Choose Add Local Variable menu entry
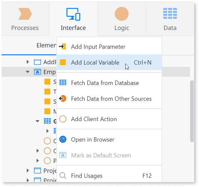Screen dimensions: 199x187 click(x=95, y=63)
